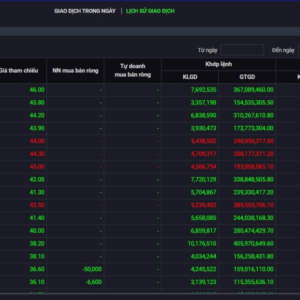Click volume cell 5,438,502
Image resolution: width=300 pixels, height=300 pixels.
203,141
